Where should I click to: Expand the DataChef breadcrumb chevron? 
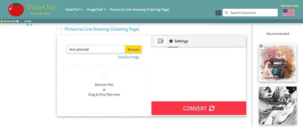[x=81, y=10]
